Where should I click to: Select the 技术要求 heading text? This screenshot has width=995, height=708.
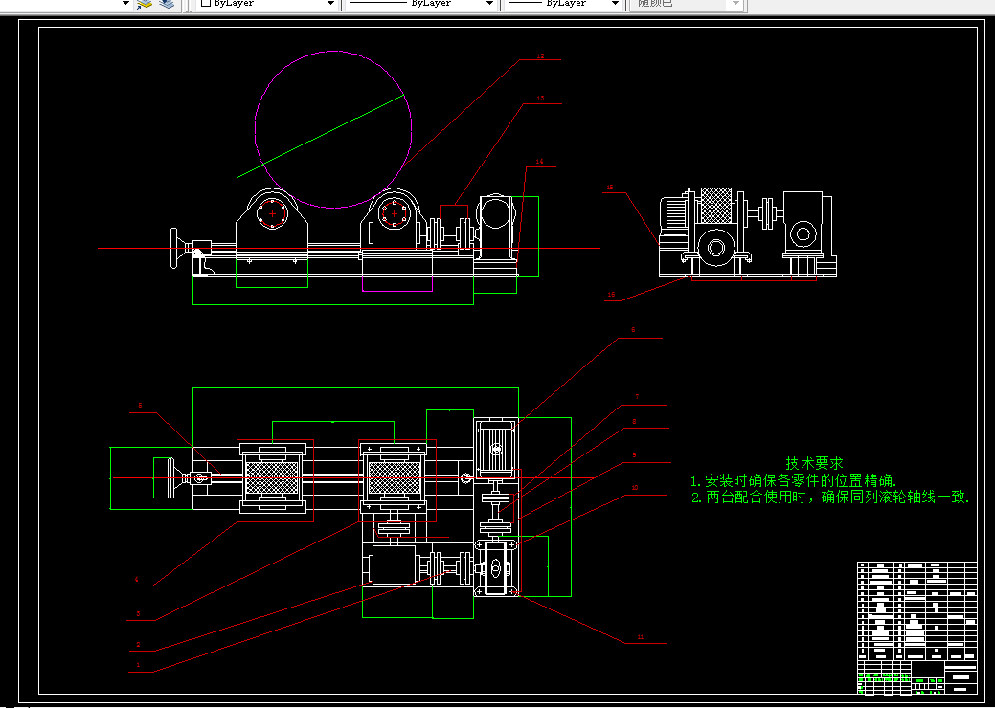814,463
